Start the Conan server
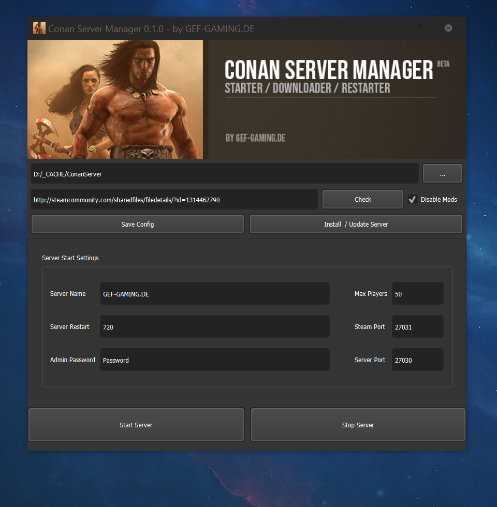The width and height of the screenshot is (497, 507). coord(136,424)
